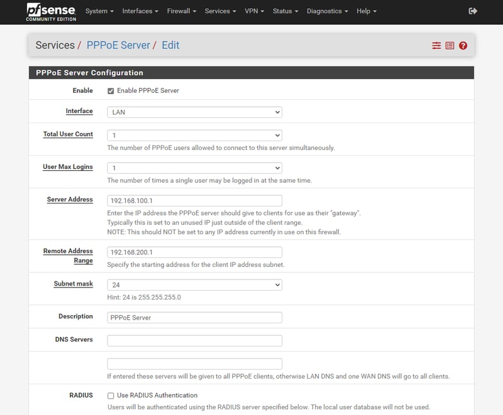The width and height of the screenshot is (503, 415).
Task: Open the related settings sliders icon
Action: point(436,46)
